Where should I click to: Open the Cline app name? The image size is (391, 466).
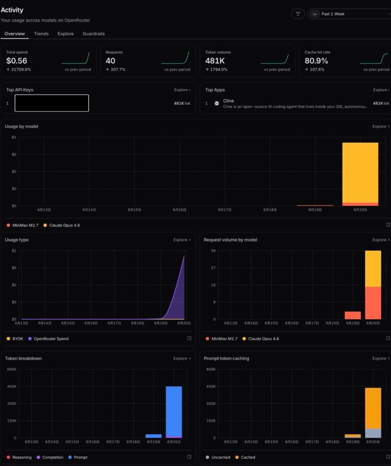pyautogui.click(x=229, y=101)
